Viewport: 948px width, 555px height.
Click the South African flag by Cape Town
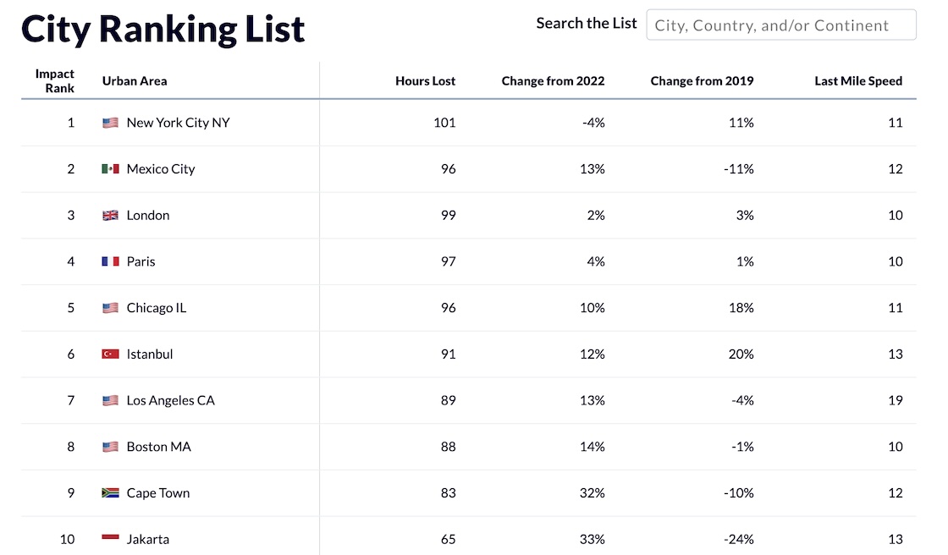110,493
